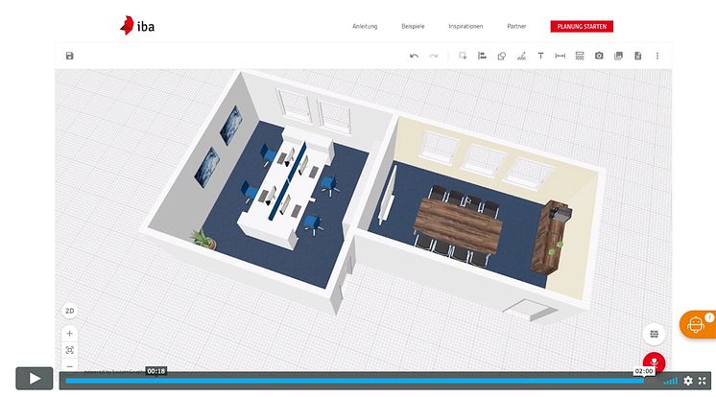Open the Partner menu item
The width and height of the screenshot is (716, 397).
(516, 27)
